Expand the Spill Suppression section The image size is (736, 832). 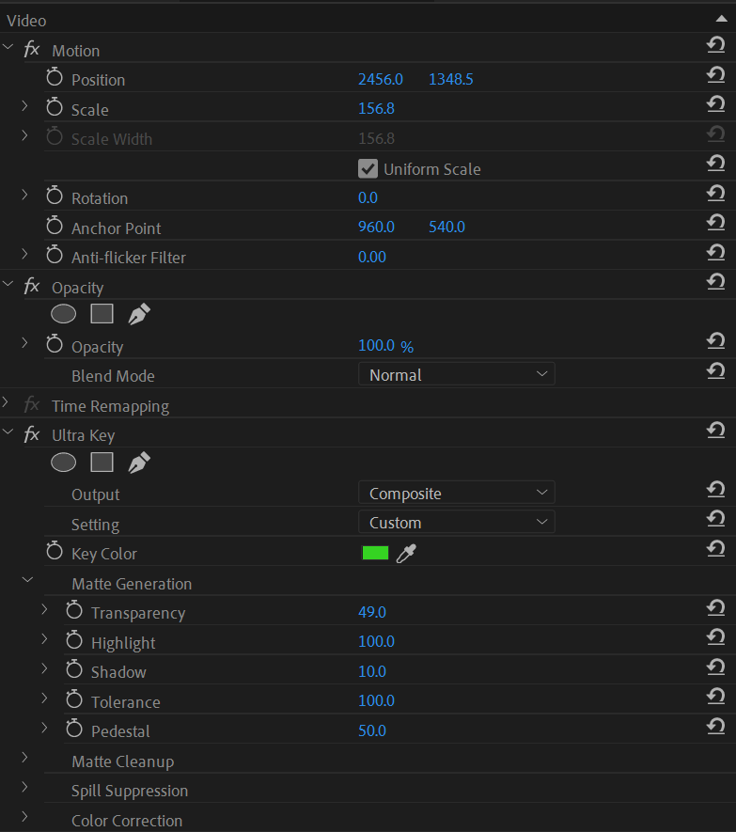[25, 788]
